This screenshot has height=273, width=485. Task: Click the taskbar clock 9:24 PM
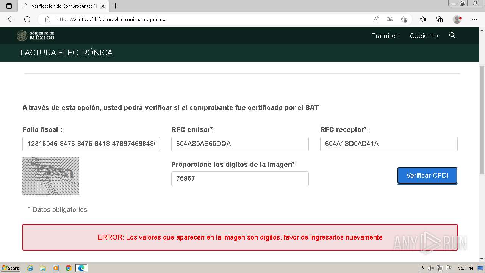click(465, 268)
